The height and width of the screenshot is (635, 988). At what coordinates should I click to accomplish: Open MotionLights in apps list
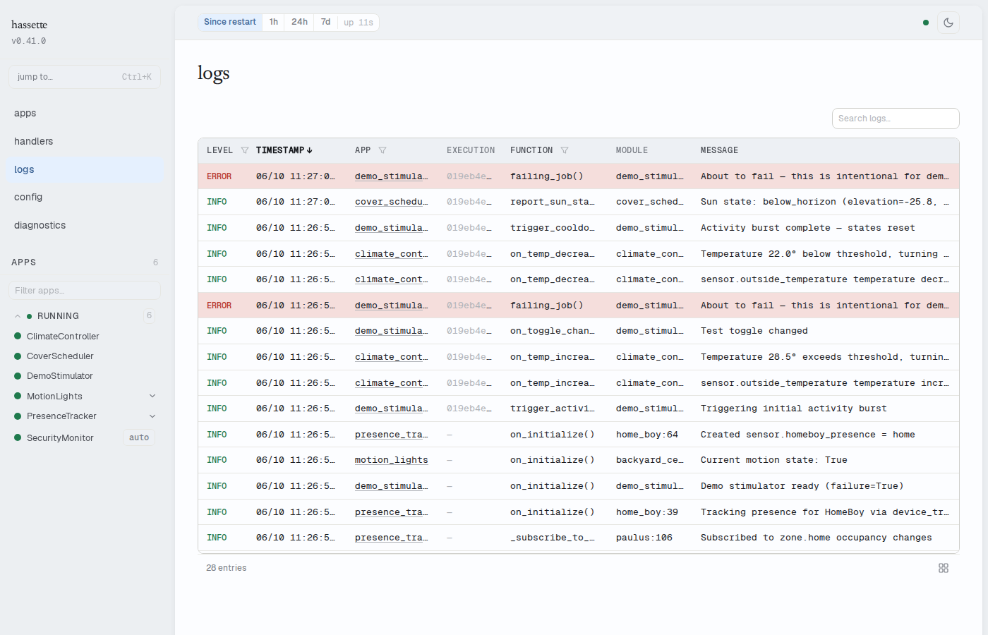point(54,397)
